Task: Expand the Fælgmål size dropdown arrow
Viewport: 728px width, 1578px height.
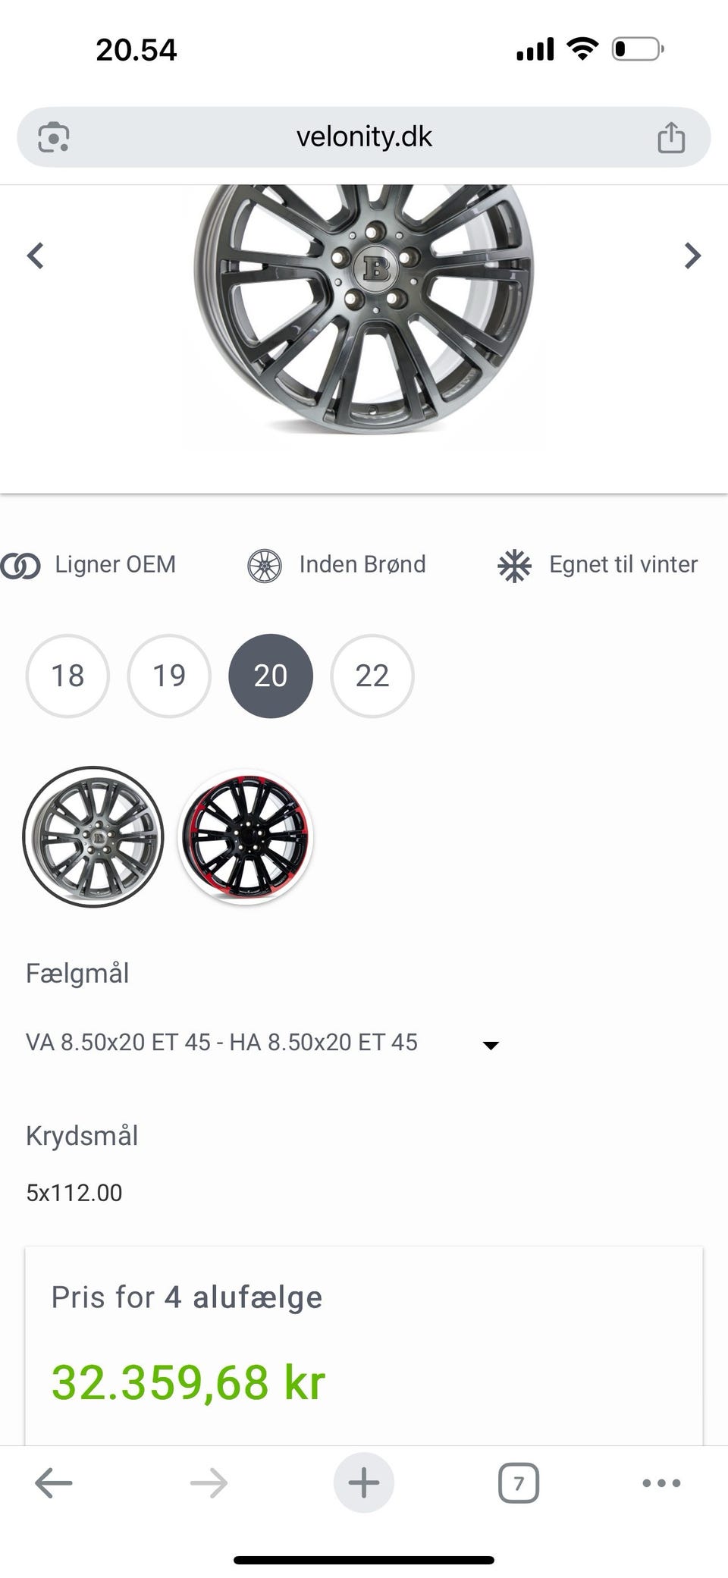Action: [491, 1045]
